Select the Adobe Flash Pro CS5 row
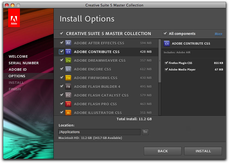The height and width of the screenshot is (163, 229). [106, 104]
